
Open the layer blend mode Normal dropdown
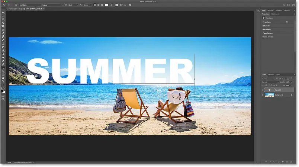[x=270, y=82]
